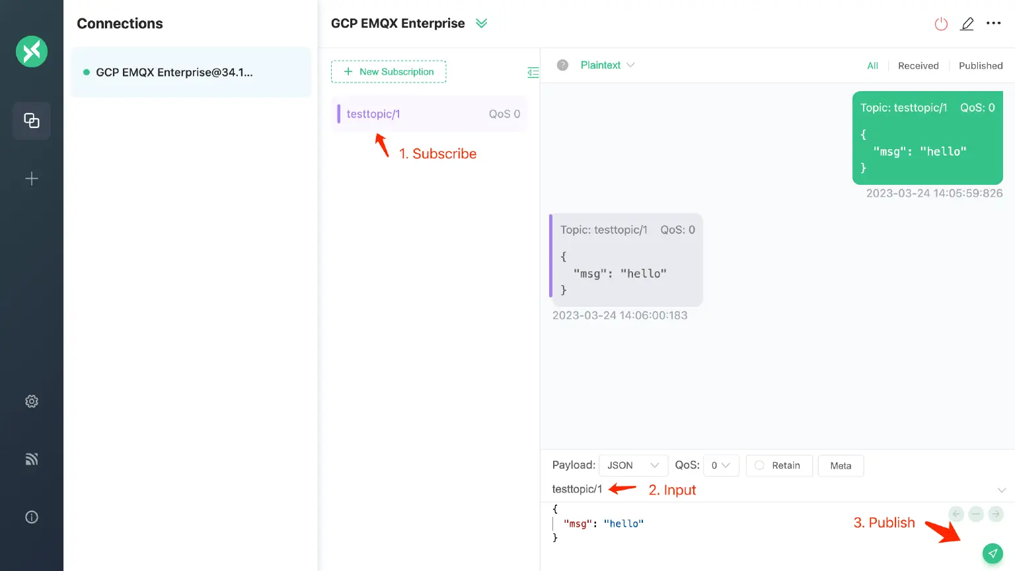Switch to the Published messages tab
Viewport: 1015px width, 571px height.
981,66
